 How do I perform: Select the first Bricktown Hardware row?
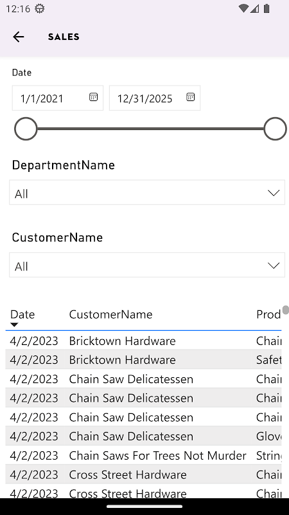(x=143, y=341)
